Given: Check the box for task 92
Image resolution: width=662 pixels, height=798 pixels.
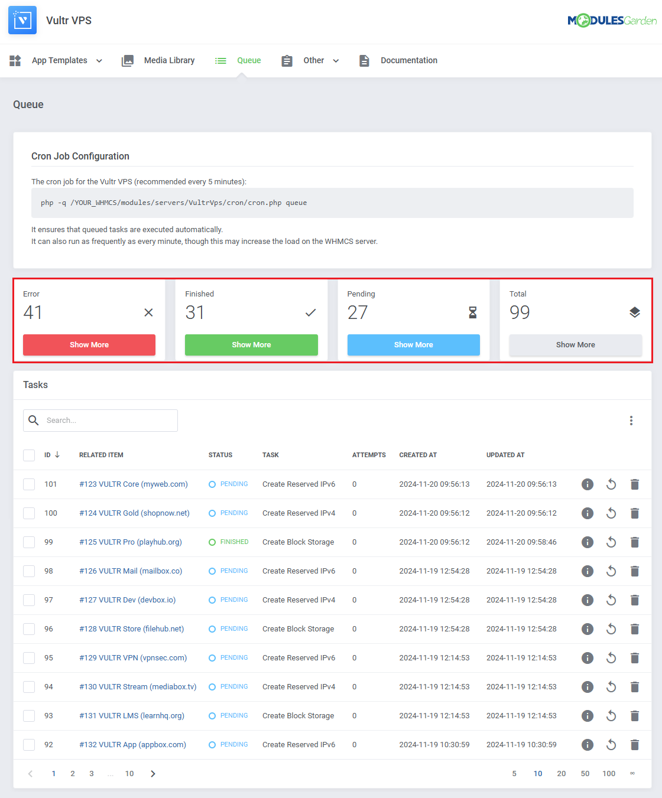Looking at the screenshot, I should [x=29, y=745].
